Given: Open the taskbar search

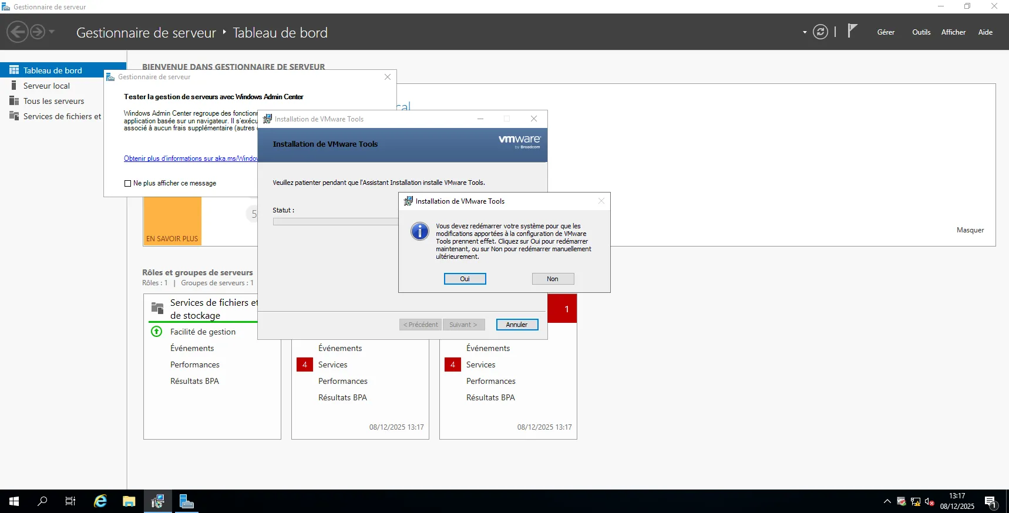Looking at the screenshot, I should (x=42, y=501).
